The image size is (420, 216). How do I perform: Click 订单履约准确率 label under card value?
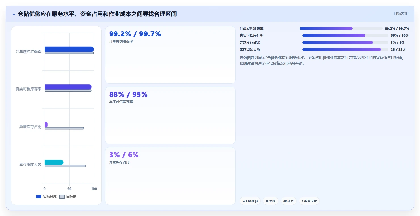point(121,41)
